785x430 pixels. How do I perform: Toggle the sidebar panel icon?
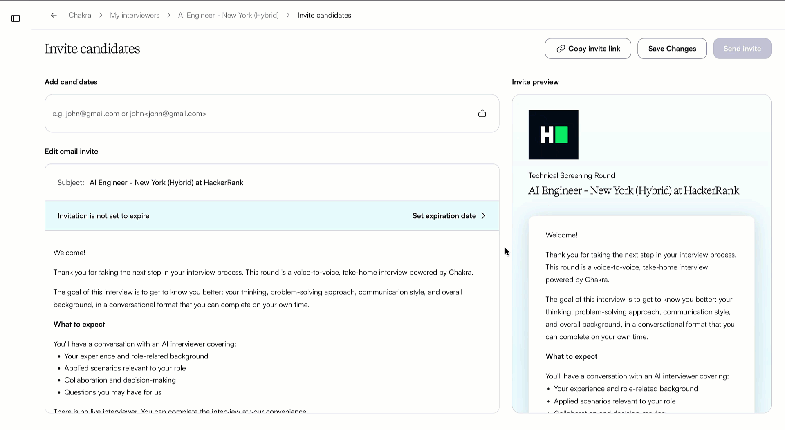pos(16,18)
